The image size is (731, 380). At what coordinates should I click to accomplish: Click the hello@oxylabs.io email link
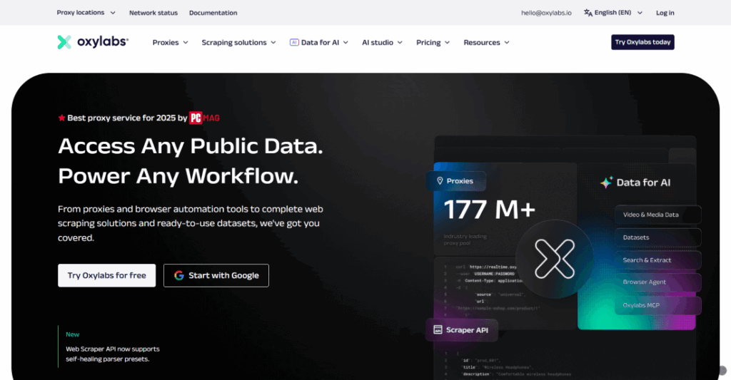click(x=546, y=13)
